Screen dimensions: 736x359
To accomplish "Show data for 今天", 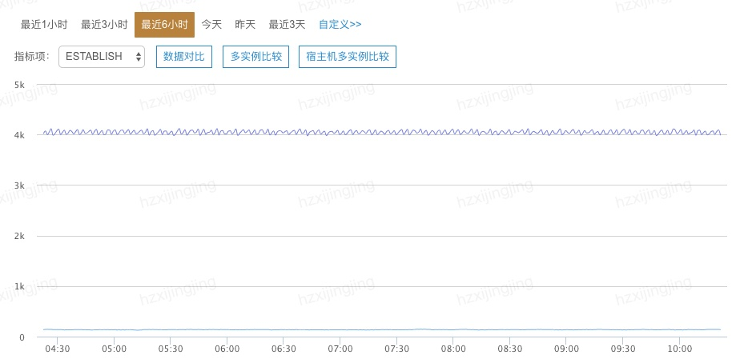I will click(x=211, y=25).
